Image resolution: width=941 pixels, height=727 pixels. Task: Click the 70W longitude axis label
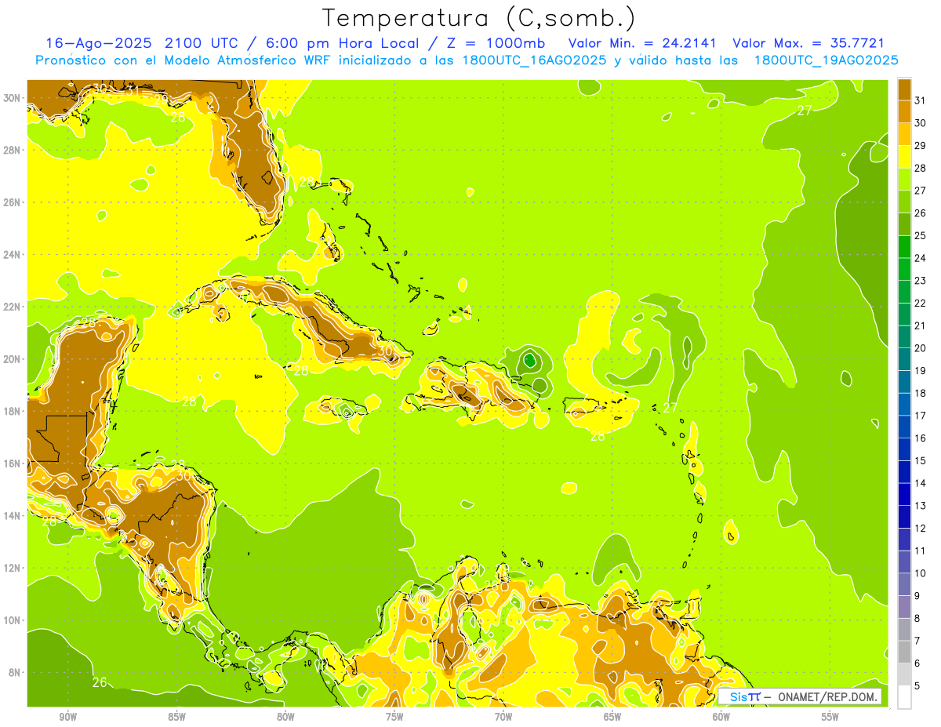point(503,717)
